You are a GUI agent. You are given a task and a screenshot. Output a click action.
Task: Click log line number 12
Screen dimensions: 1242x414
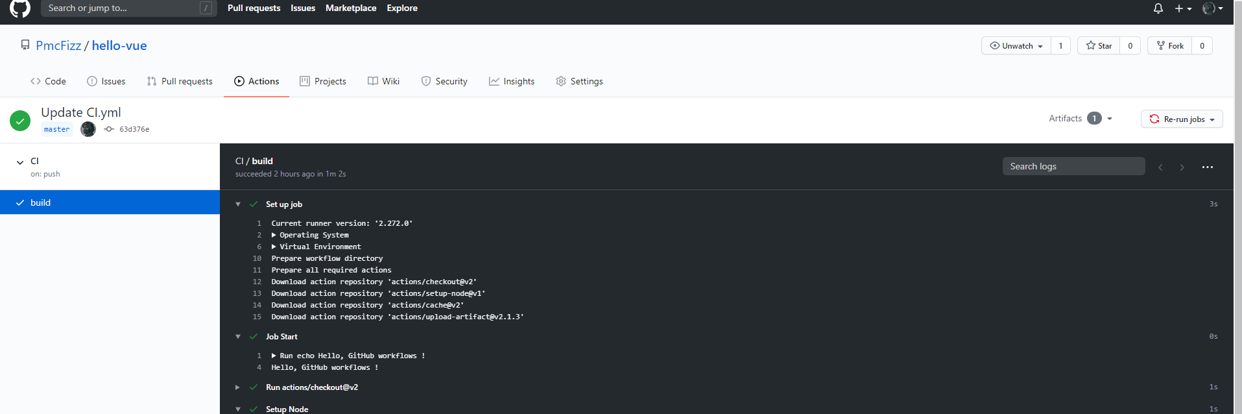click(257, 282)
